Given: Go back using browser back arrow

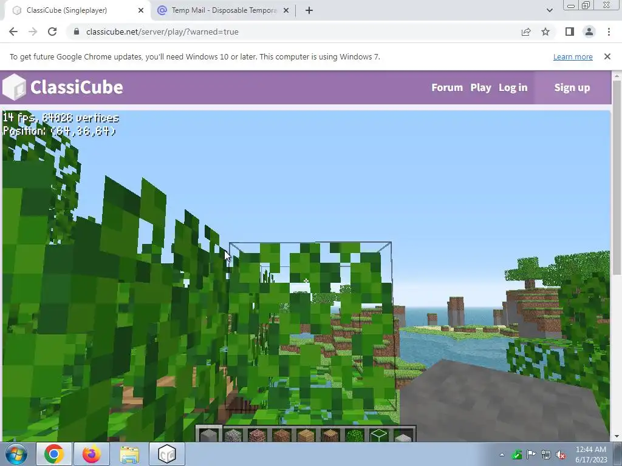Looking at the screenshot, I should tap(13, 32).
